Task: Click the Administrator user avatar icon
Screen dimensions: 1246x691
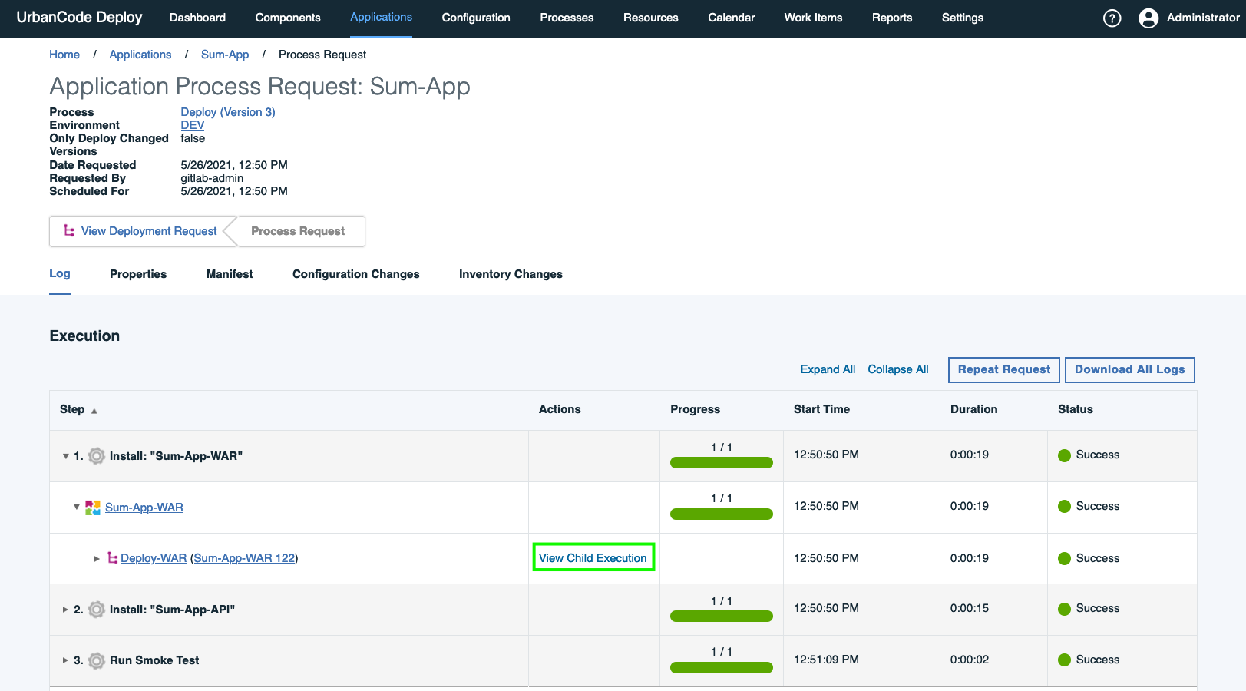Action: click(1149, 18)
